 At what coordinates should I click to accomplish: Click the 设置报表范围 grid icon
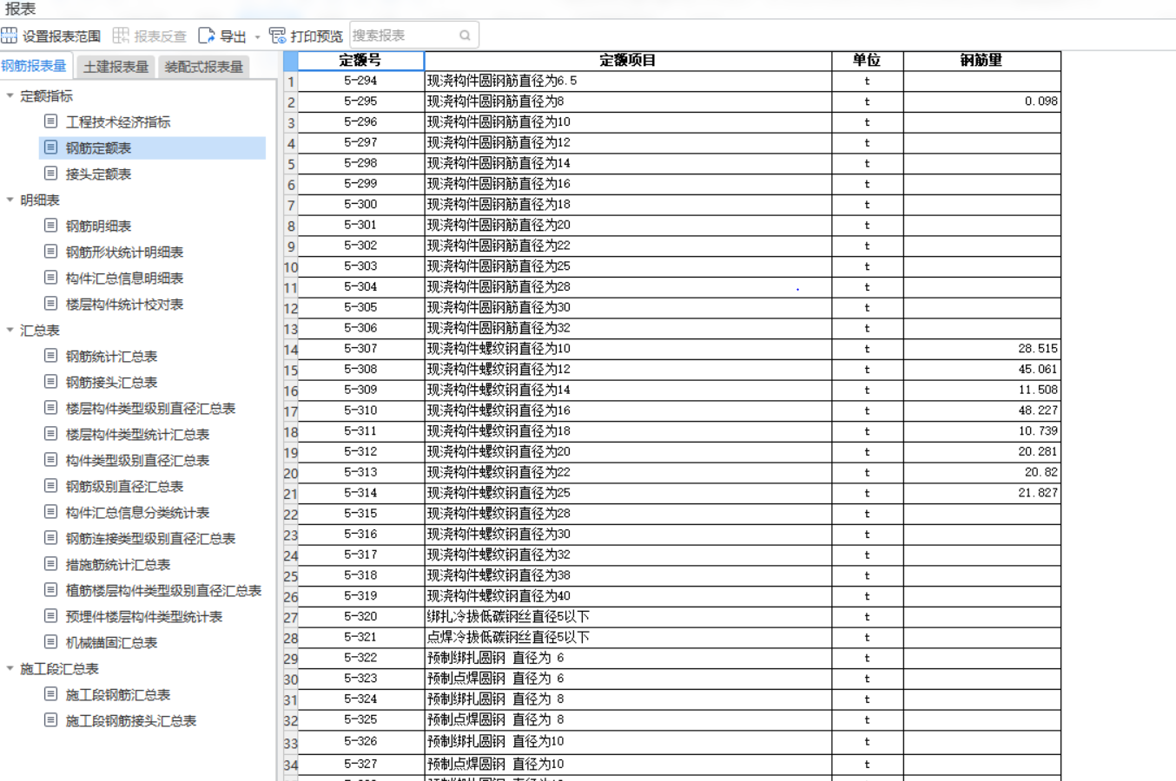tap(10, 36)
